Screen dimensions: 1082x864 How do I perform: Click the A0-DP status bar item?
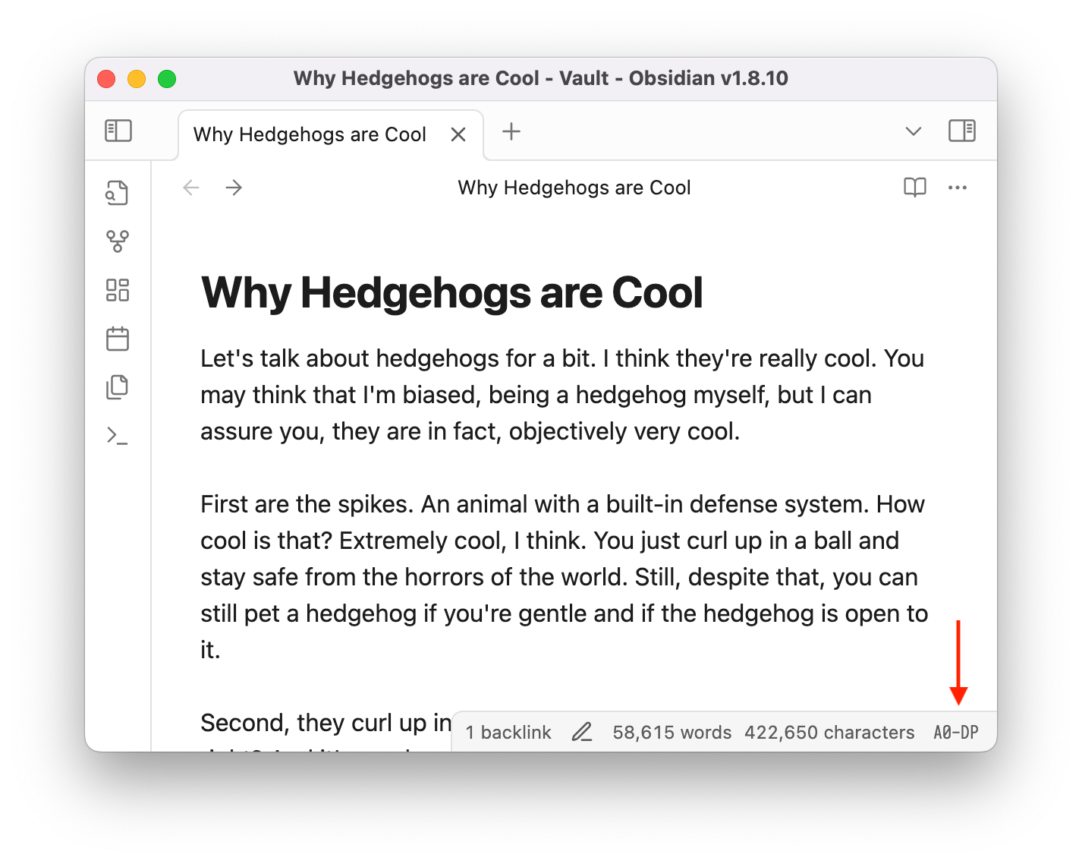(956, 733)
